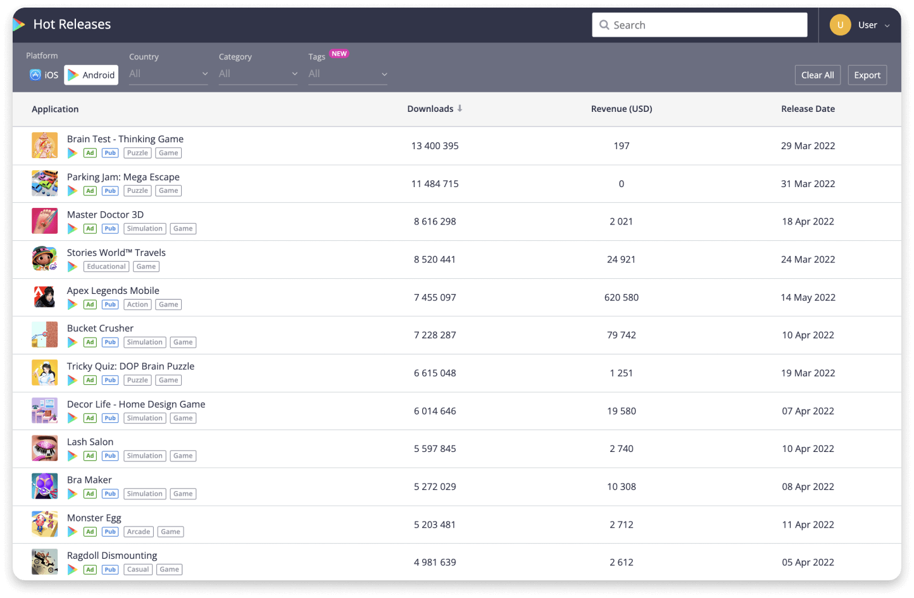Open the Stories World Travels app icon
The image size is (914, 598).
click(x=44, y=259)
